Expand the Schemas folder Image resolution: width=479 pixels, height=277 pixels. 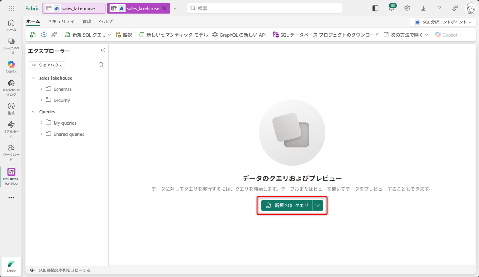click(x=41, y=89)
